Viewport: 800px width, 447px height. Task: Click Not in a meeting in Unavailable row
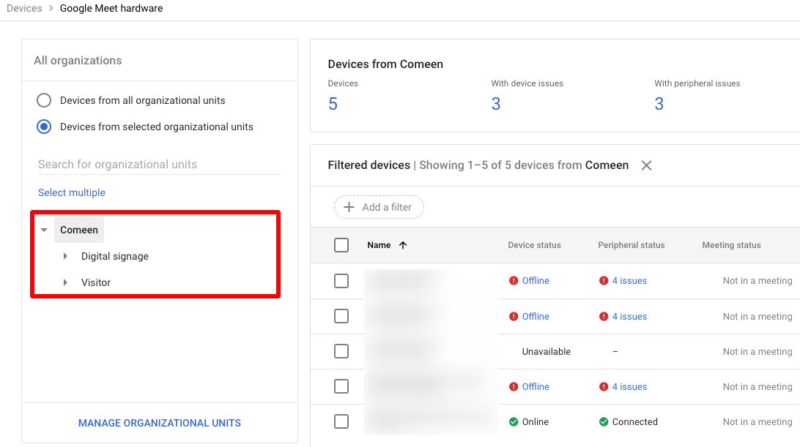coord(758,352)
